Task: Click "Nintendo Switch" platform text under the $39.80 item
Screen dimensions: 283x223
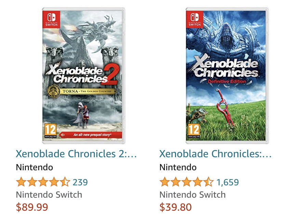Action: click(x=192, y=195)
